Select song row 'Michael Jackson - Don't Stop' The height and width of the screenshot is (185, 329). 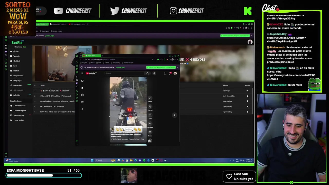[x=58, y=101]
